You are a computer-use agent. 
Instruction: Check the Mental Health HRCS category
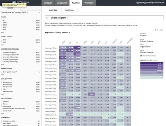[1, 111]
